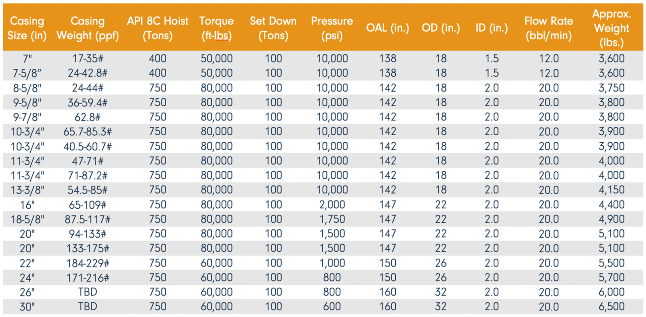Click the API 8C Hoist (Tons) header
This screenshot has width=646, height=317.
coord(157,28)
